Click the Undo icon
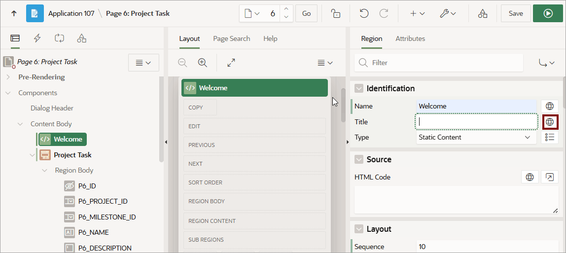Screen dimensions: 566x253 tap(364, 13)
